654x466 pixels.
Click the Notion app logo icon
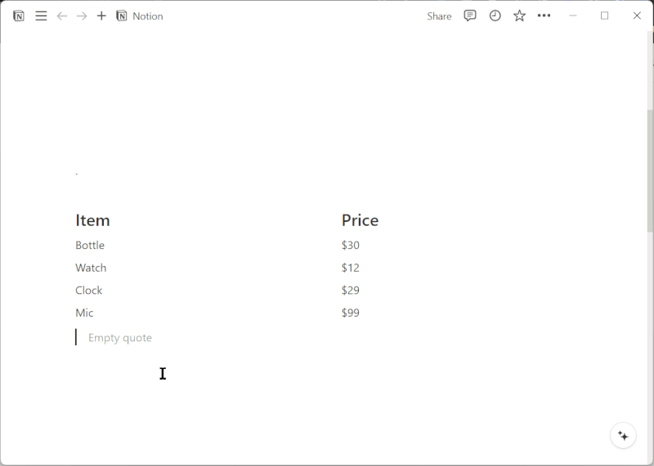(x=18, y=16)
